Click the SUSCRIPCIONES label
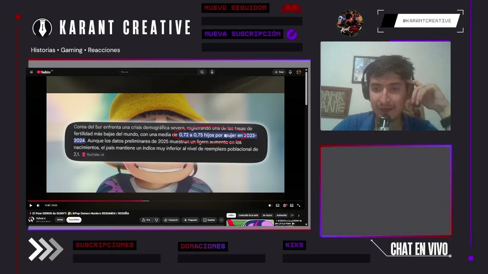 104,245
